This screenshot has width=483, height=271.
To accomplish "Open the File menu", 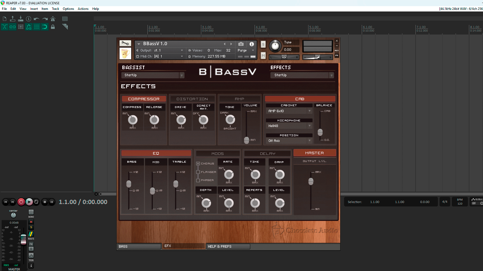I will (x=4, y=9).
